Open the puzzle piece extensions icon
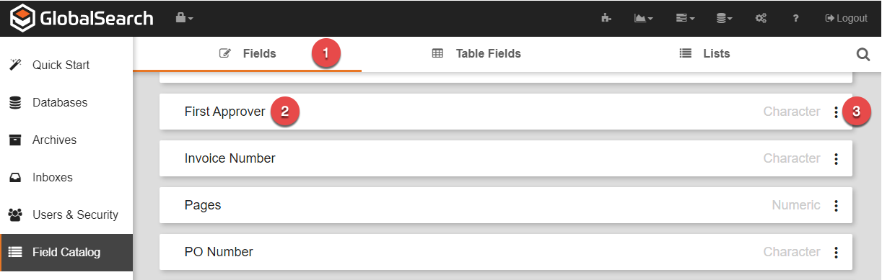Screen dimensions: 882x280 (x=606, y=18)
